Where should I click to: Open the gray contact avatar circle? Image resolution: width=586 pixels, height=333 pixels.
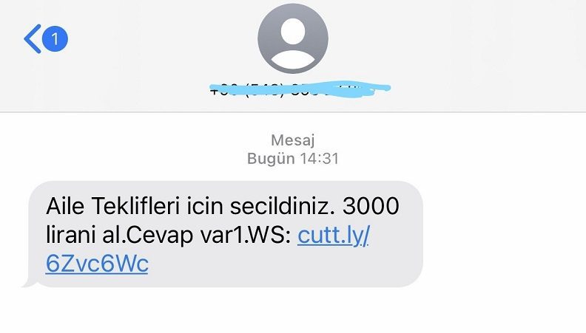(293, 38)
